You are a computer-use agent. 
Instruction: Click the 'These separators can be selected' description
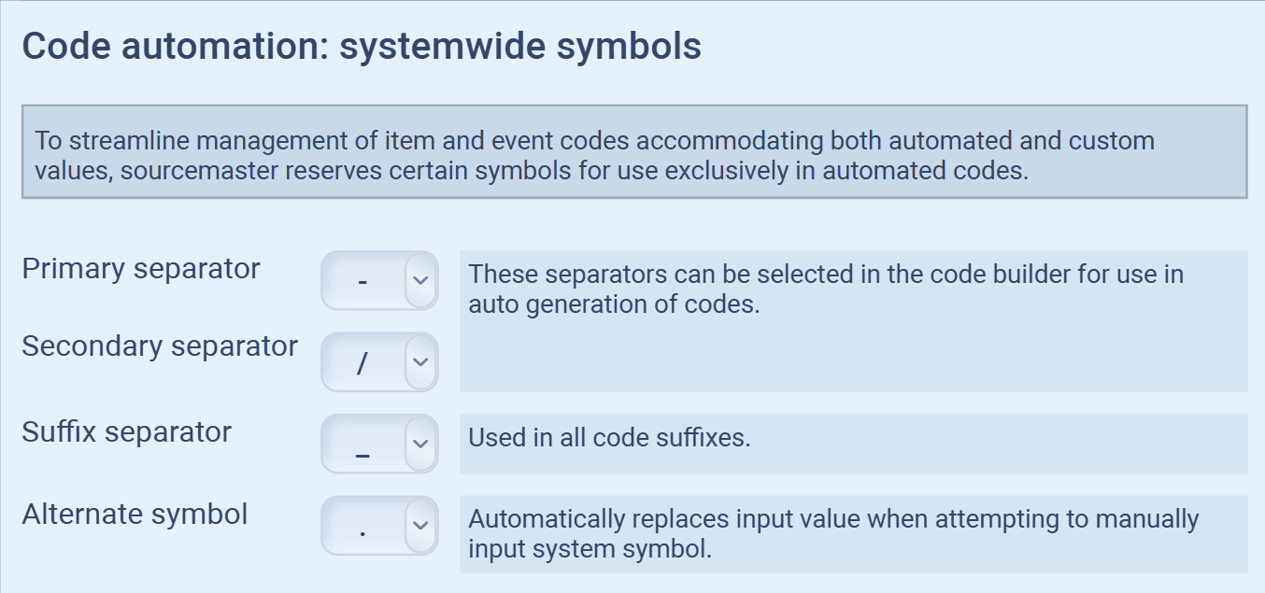point(826,289)
